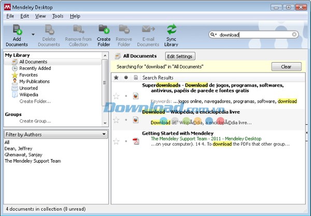Viewport: 311px width, 216px height.
Task: Click the Mendeley Desktop title bar logo
Action: (7, 7)
